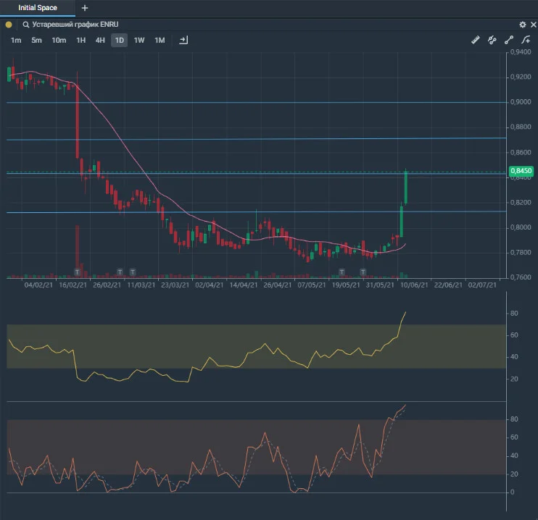
Task: Switch to the Initial Space tab
Action: click(38, 7)
